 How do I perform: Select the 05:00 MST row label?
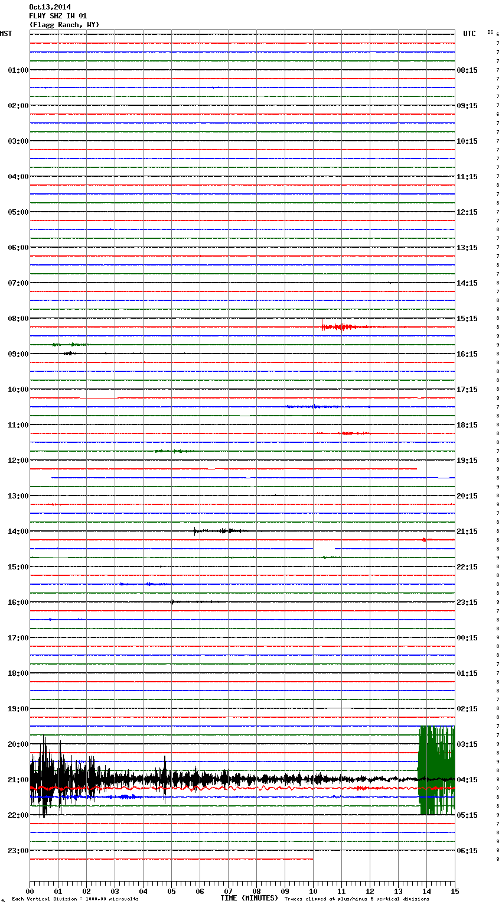point(18,212)
